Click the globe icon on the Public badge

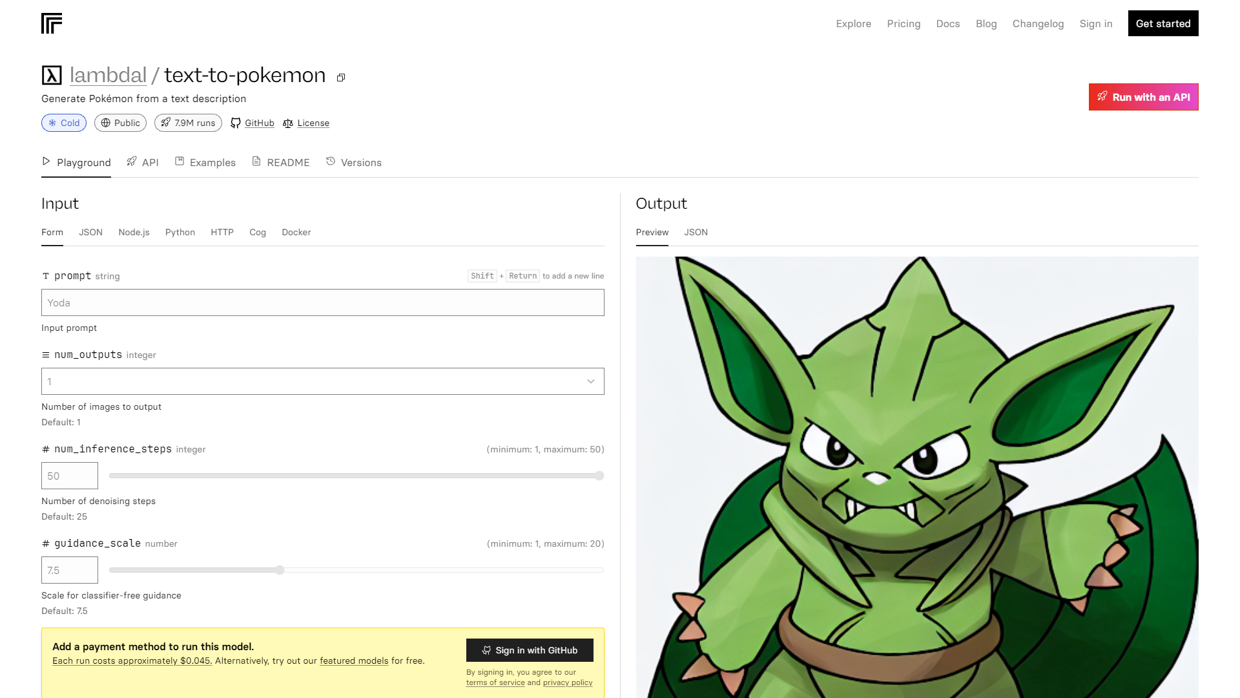(105, 123)
